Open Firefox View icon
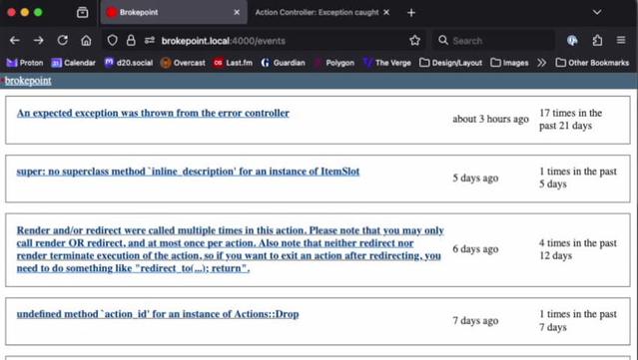 point(83,12)
